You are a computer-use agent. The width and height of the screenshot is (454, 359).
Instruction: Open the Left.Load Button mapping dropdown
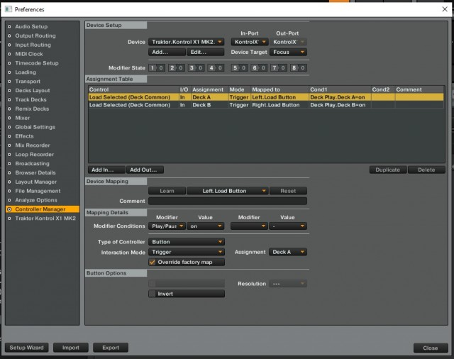click(227, 191)
